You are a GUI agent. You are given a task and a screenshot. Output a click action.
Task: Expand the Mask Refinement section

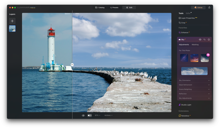tap(194, 85)
